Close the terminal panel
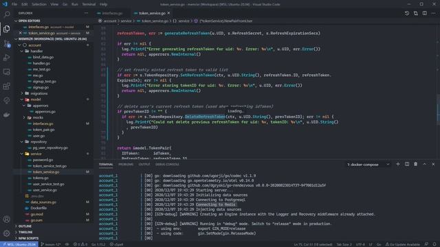440x247 pixels. click(x=433, y=165)
